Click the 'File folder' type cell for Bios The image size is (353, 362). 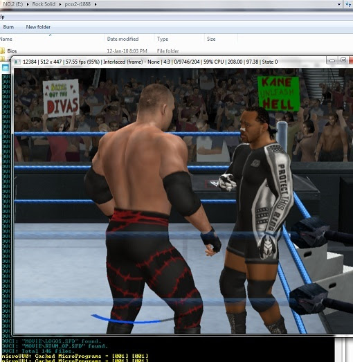click(168, 51)
